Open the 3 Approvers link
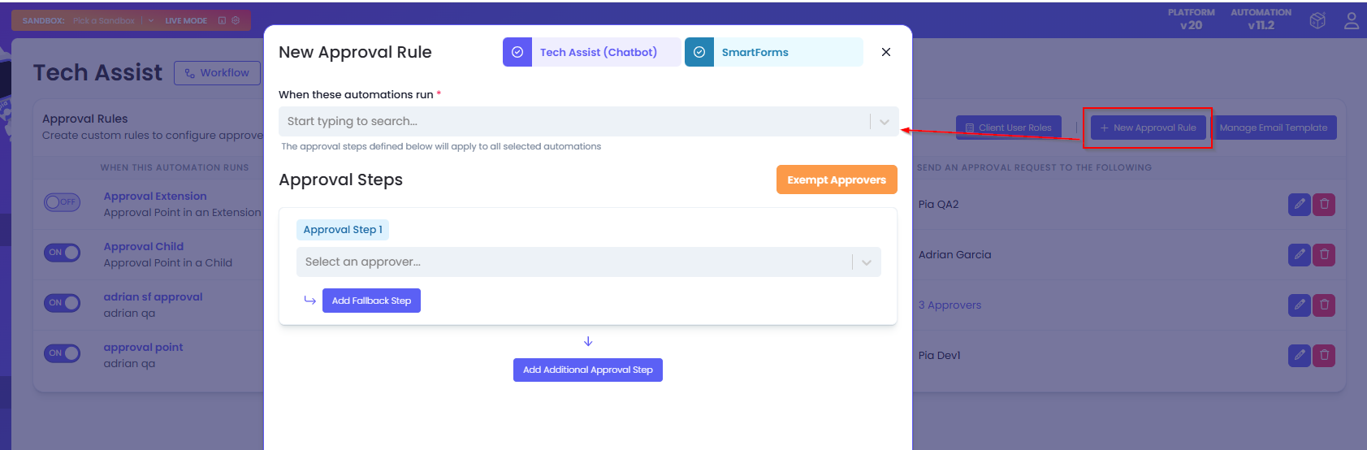The image size is (1367, 450). [x=950, y=305]
